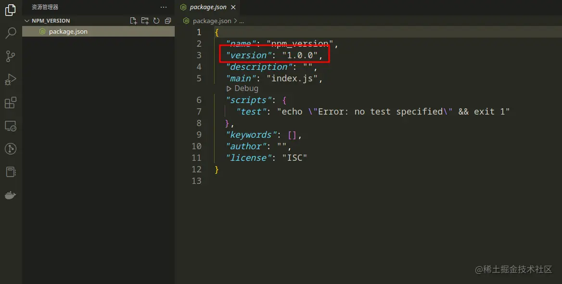Open the Explorer view in activity bar
The image size is (562, 284).
tap(11, 10)
